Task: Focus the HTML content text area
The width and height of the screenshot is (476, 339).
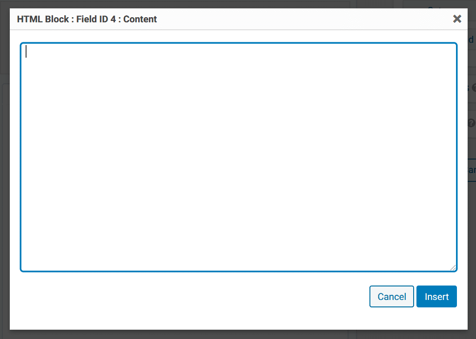Action: (239, 157)
